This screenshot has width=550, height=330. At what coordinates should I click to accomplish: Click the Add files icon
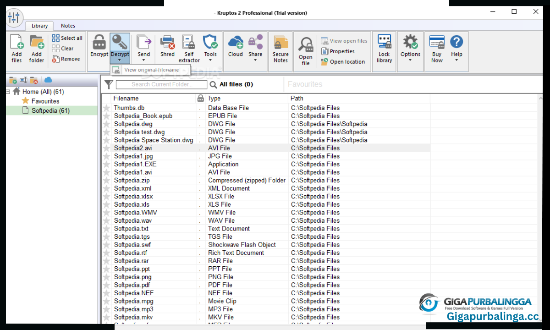point(16,42)
